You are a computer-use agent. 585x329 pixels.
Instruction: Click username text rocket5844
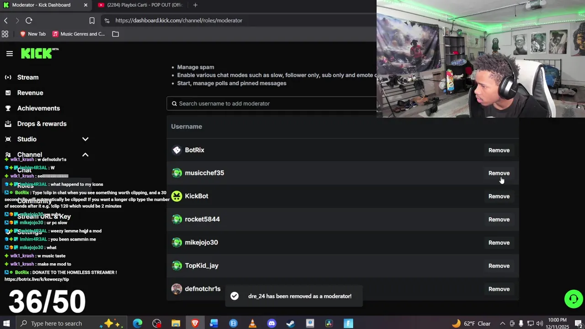point(202,219)
